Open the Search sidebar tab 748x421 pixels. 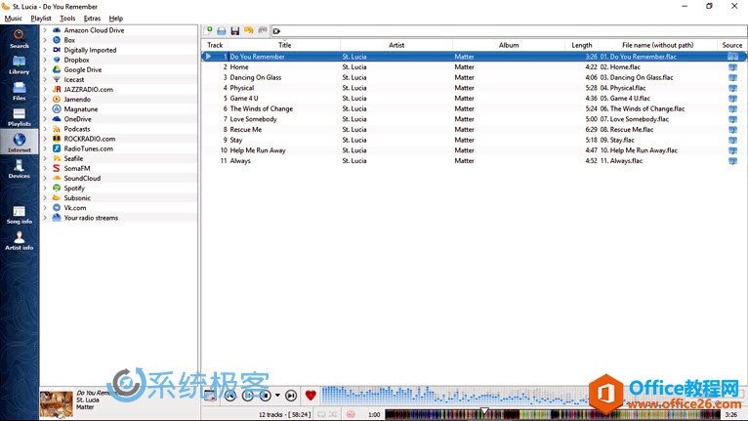pos(20,39)
